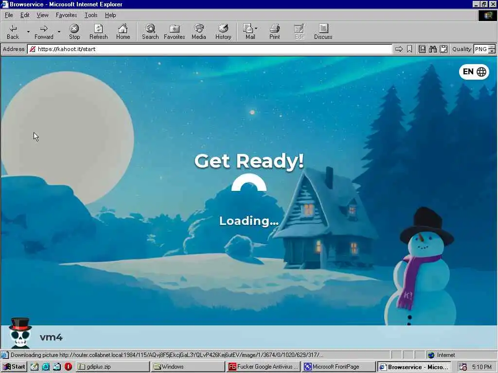Open the Edit menu
Image resolution: width=498 pixels, height=373 pixels.
pyautogui.click(x=25, y=15)
